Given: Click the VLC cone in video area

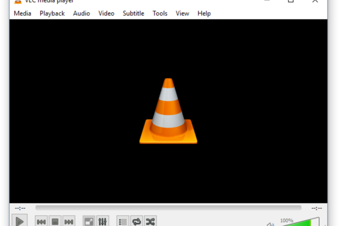Looking at the screenshot, I should click(168, 111).
